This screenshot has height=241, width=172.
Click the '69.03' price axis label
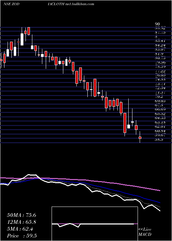[160, 101]
